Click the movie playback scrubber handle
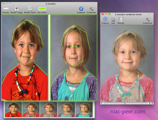 (x=125, y=103)
